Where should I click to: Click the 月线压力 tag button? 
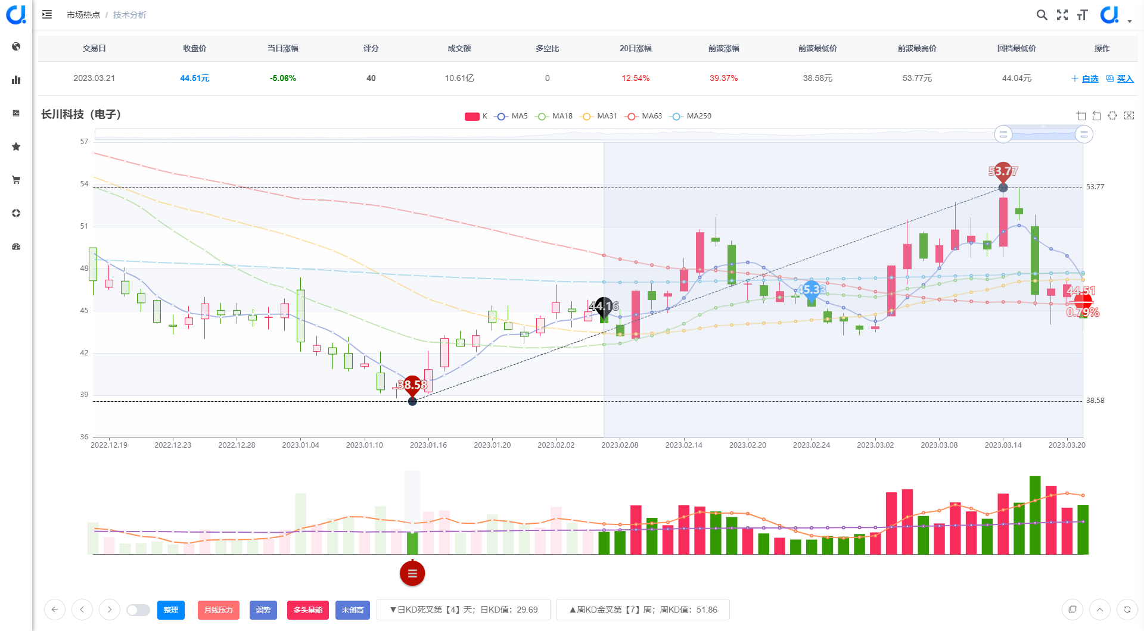click(x=219, y=610)
